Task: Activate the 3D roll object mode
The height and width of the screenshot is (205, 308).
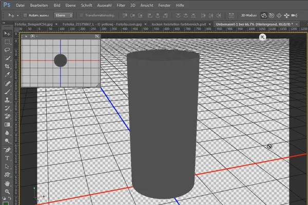Action: 272,15
